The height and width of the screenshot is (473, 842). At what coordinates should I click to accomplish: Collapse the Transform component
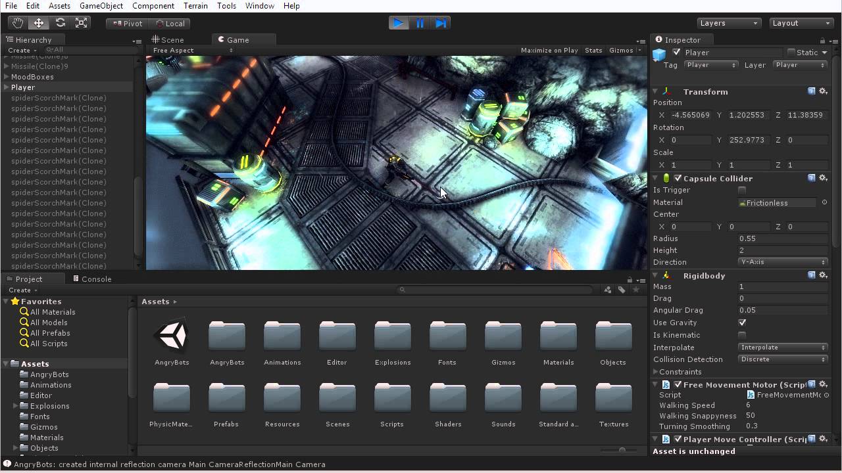click(656, 92)
